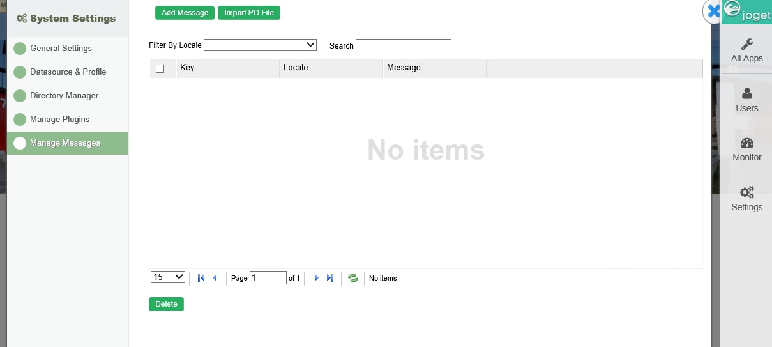Open All Apps wrench icon
The width and height of the screenshot is (772, 347).
click(746, 44)
